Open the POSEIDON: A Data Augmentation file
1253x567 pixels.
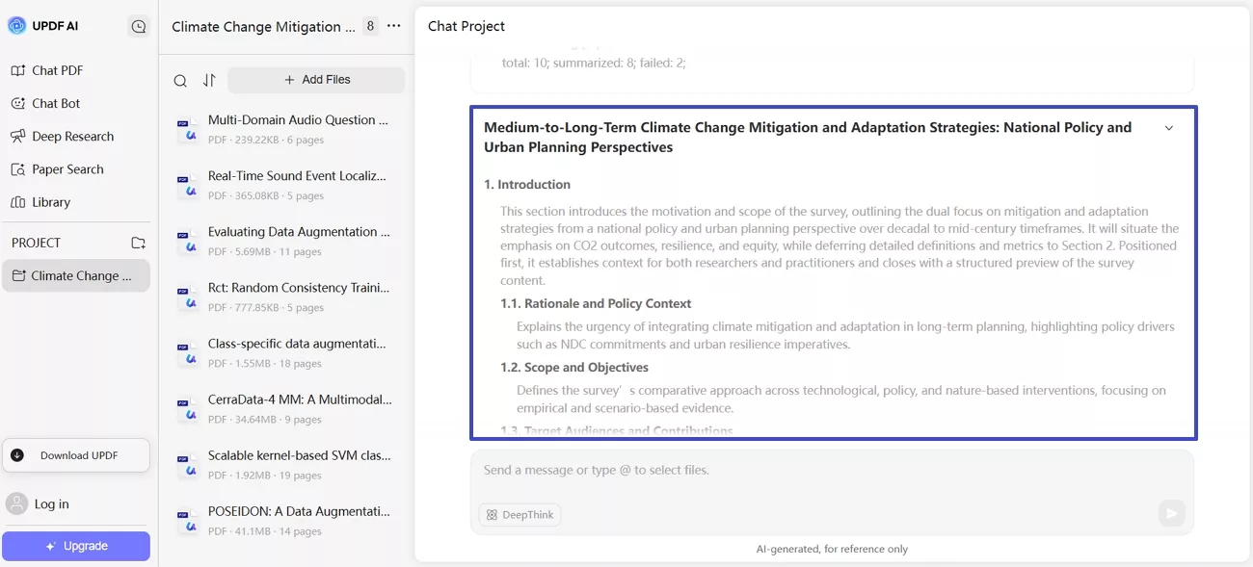[x=286, y=520]
